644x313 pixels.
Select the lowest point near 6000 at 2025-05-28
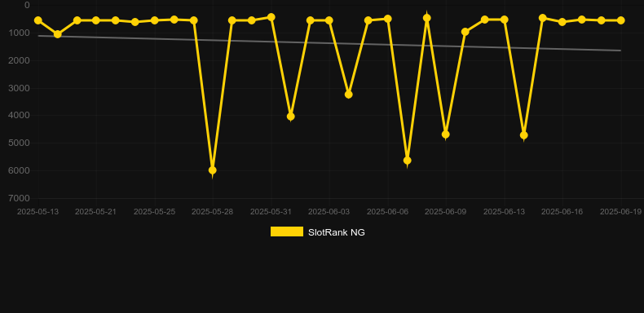click(x=212, y=170)
